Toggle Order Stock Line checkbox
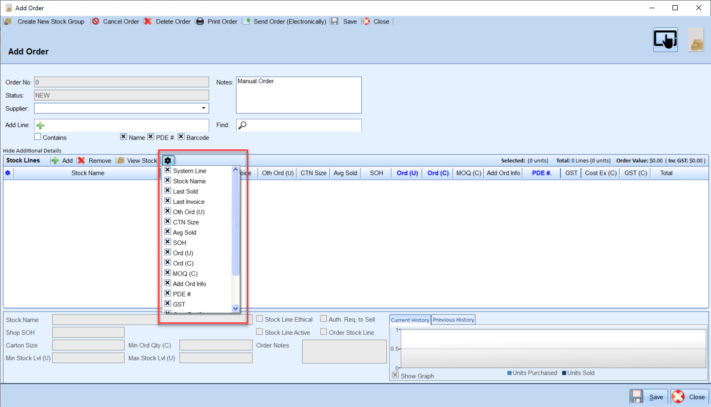Image resolution: width=711 pixels, height=407 pixels. coord(324,332)
